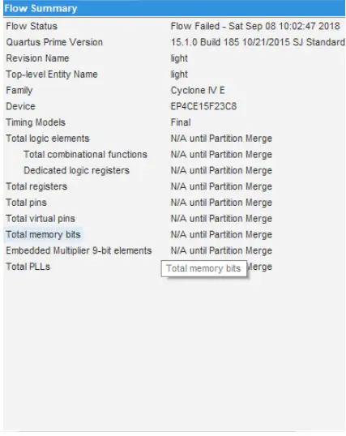Click the Top-level Entity Name label

(x=52, y=75)
